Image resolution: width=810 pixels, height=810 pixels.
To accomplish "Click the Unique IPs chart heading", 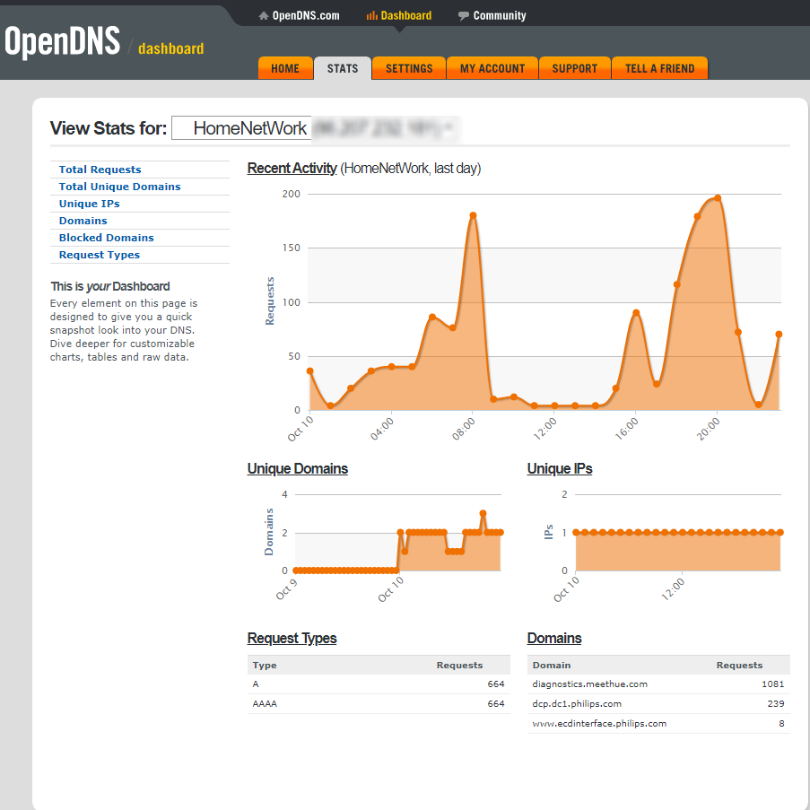I will click(x=560, y=468).
